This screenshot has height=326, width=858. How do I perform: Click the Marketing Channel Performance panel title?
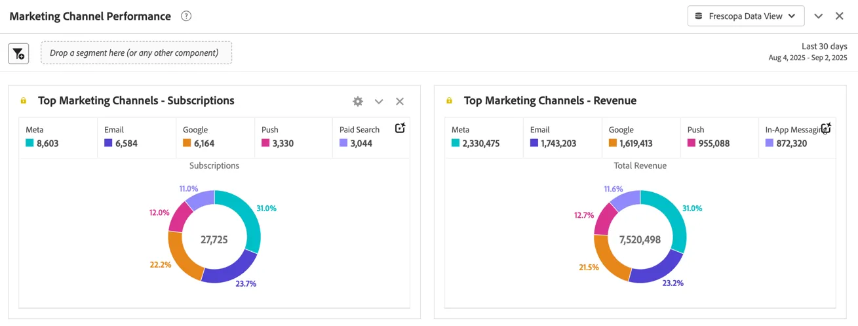tap(90, 16)
